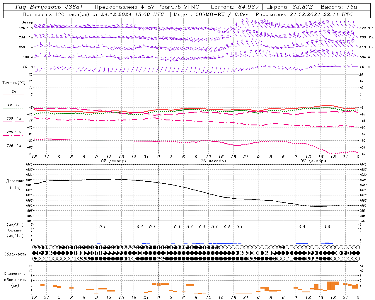Click the '27 декабря' date label
The width and height of the screenshot is (375, 300).
tap(313, 161)
